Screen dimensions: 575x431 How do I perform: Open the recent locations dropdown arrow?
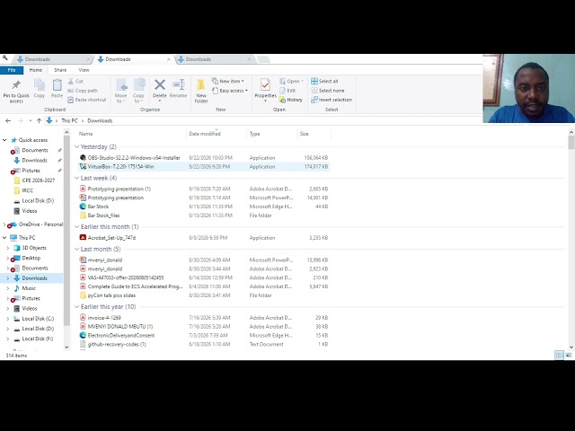(30, 120)
